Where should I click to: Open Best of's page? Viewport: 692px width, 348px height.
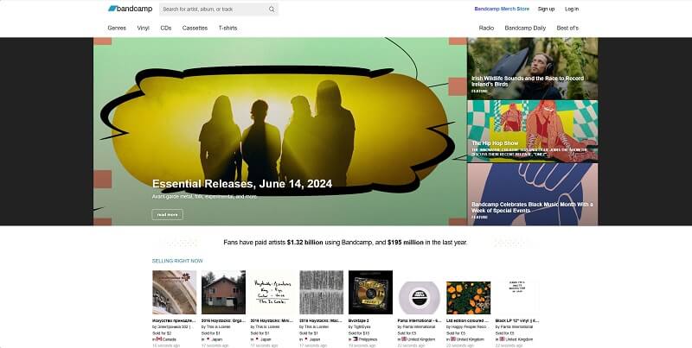(567, 28)
